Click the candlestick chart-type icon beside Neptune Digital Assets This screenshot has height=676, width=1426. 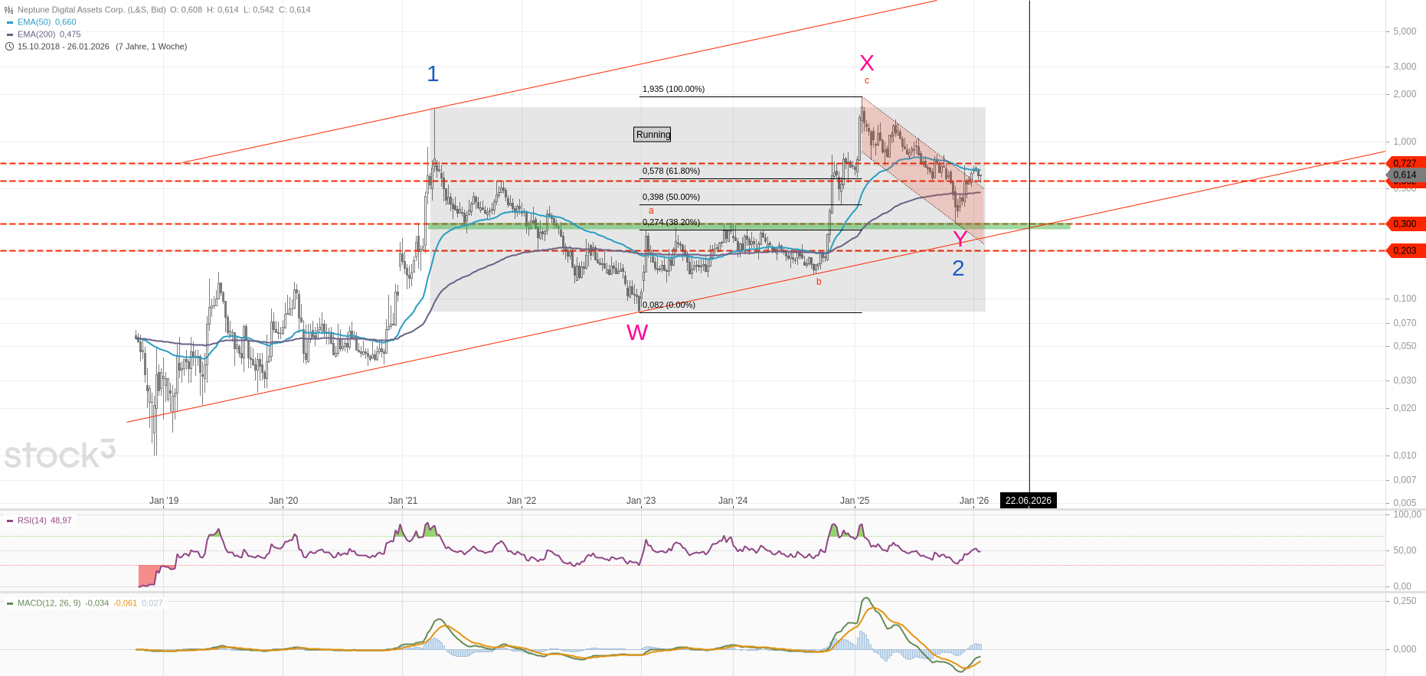click(x=9, y=10)
